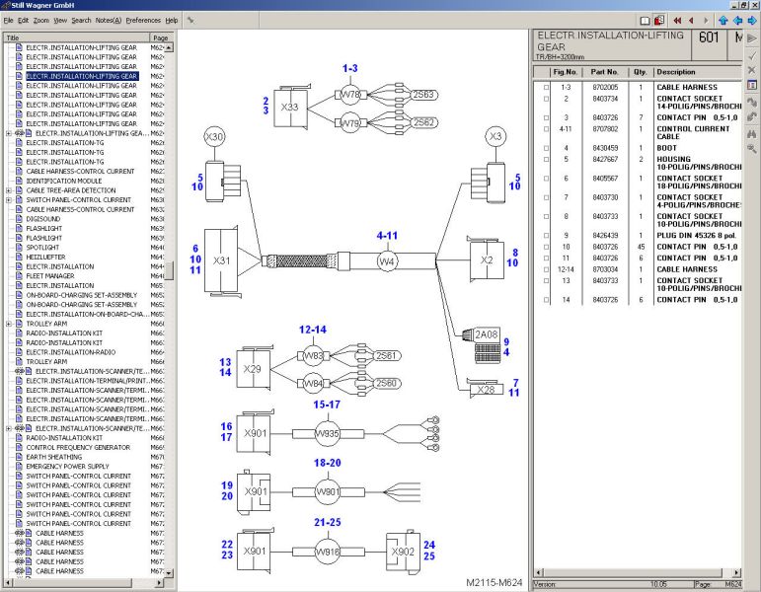Click the single red left arrow icon
761x592 pixels.
pos(691,20)
